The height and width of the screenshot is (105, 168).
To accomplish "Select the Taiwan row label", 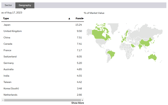I will click(7, 82).
